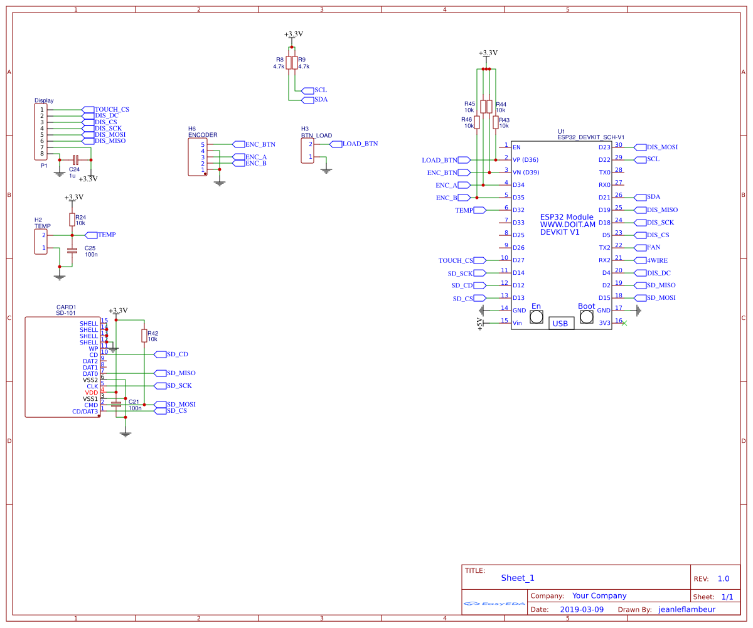Click the 2019-03-09 date field
The image size is (753, 628).
(584, 609)
